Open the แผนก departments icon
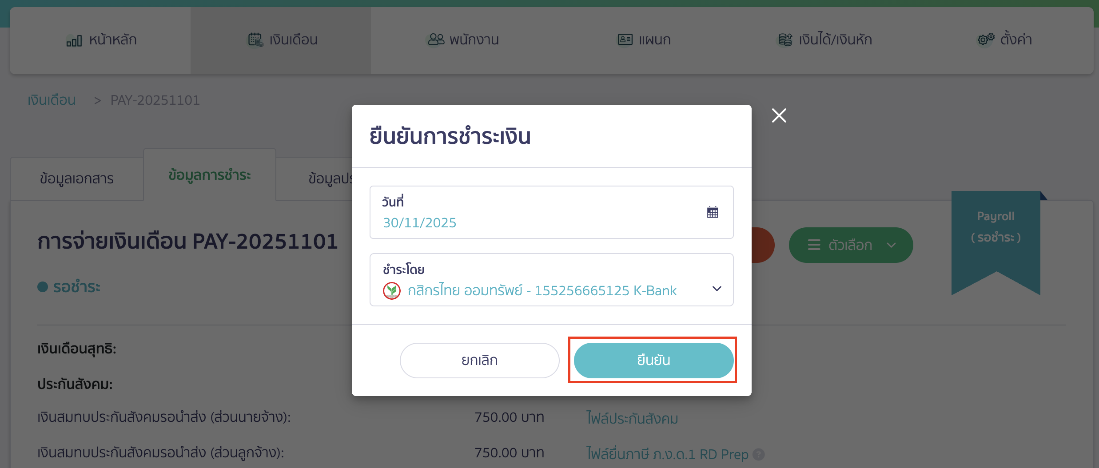The height and width of the screenshot is (468, 1099). 625,40
